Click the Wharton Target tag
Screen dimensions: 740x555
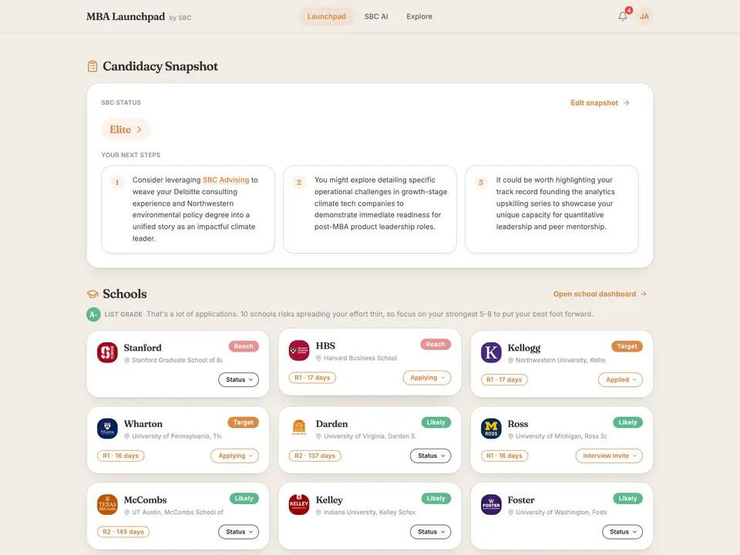point(243,422)
